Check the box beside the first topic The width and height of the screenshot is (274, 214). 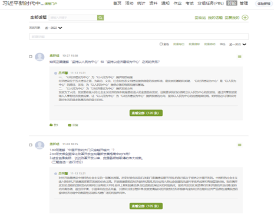(31, 56)
